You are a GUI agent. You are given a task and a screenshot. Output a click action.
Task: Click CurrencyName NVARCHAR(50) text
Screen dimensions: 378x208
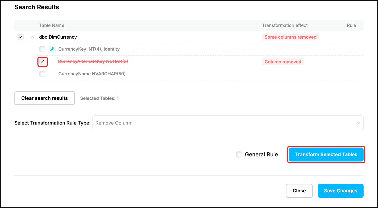pos(92,74)
